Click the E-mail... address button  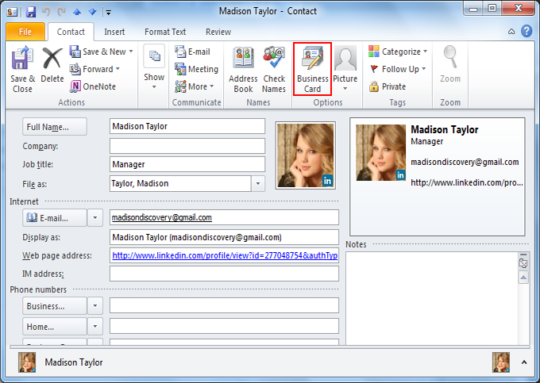click(55, 217)
